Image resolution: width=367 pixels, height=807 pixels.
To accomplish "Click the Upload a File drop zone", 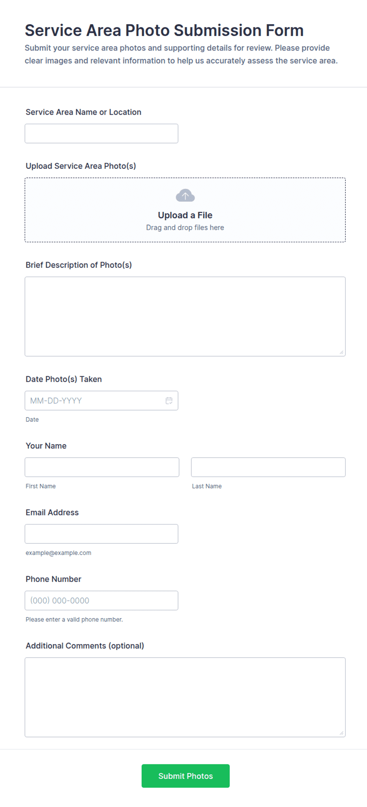I will [x=185, y=210].
